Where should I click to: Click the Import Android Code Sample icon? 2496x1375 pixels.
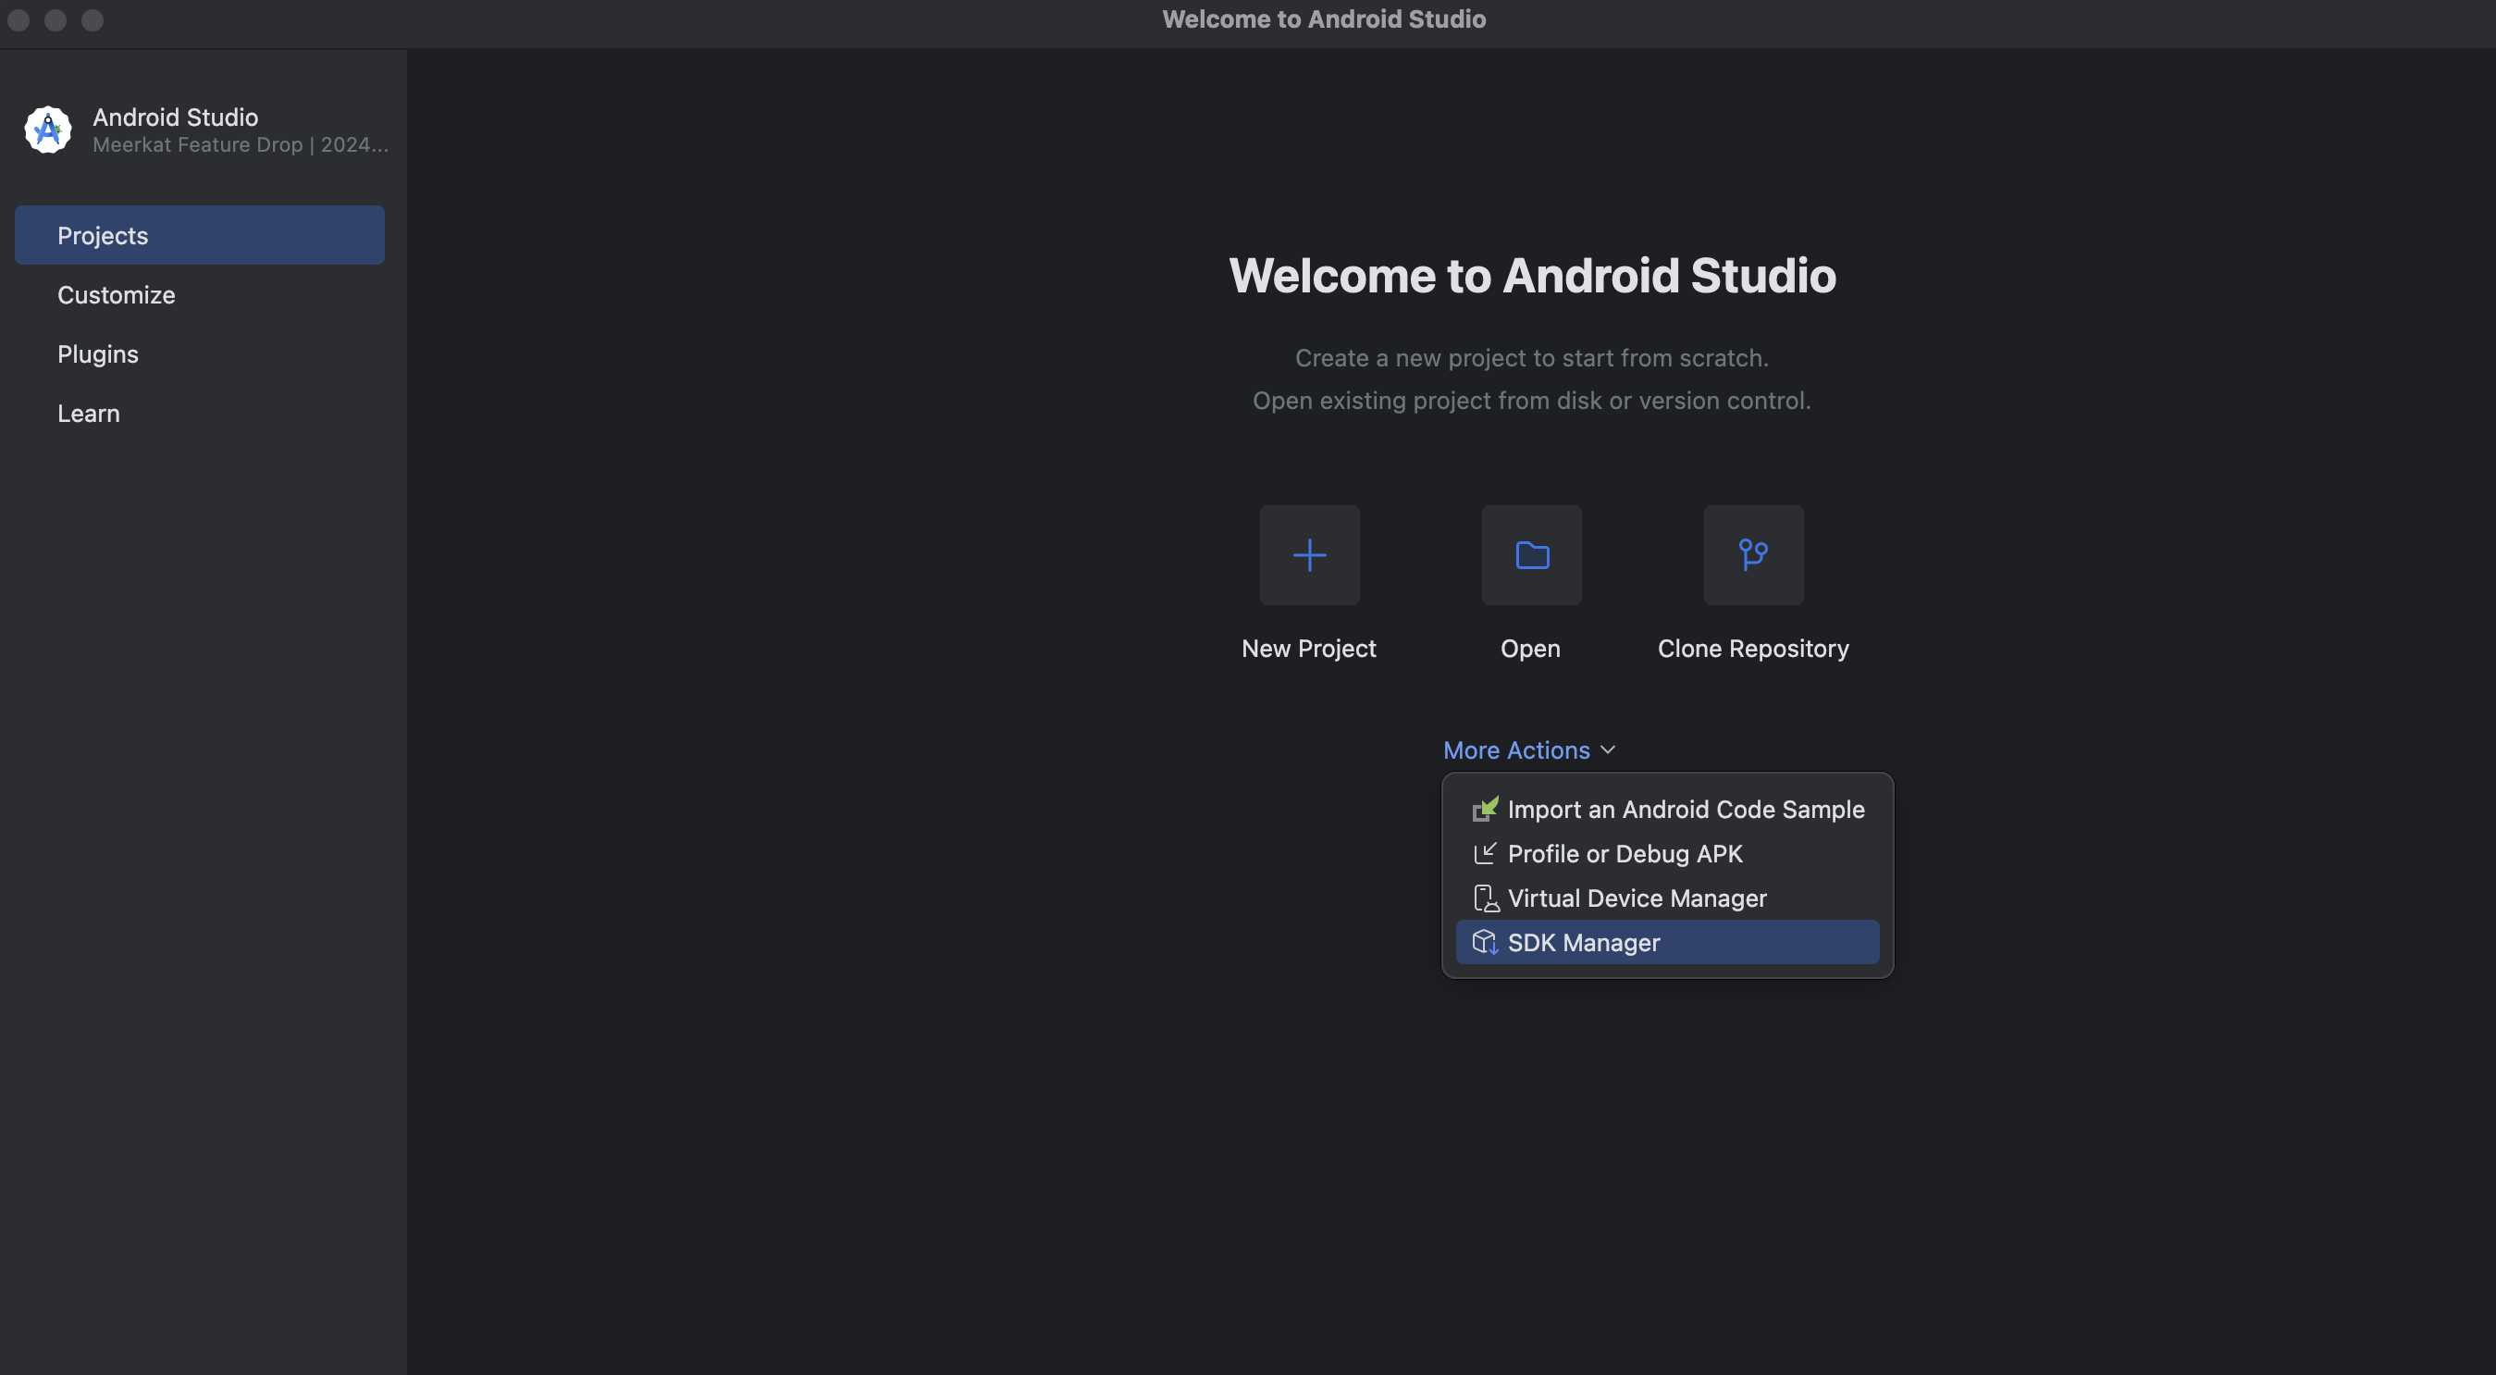[1485, 809]
